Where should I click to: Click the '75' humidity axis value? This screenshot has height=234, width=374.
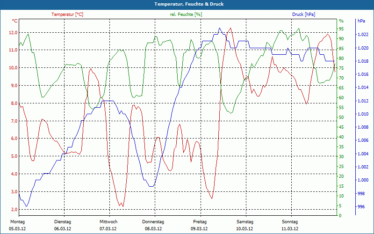pos(341,68)
